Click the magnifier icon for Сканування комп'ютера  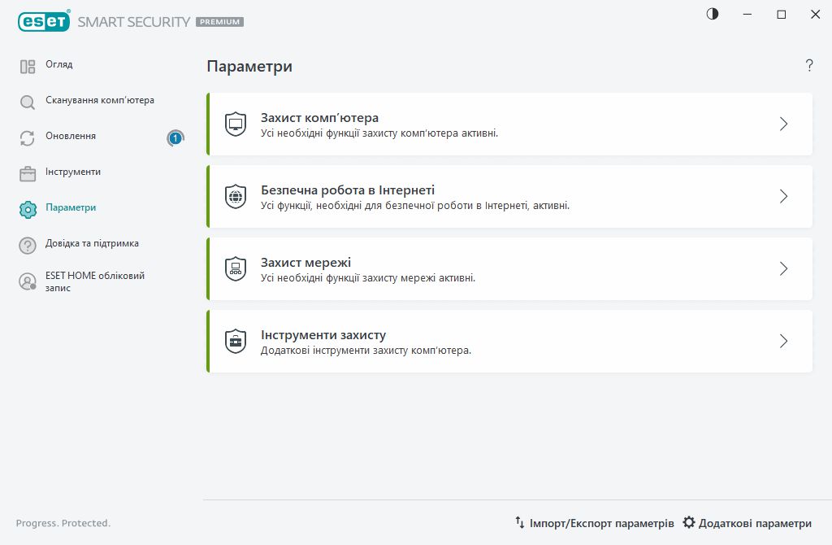tap(28, 102)
